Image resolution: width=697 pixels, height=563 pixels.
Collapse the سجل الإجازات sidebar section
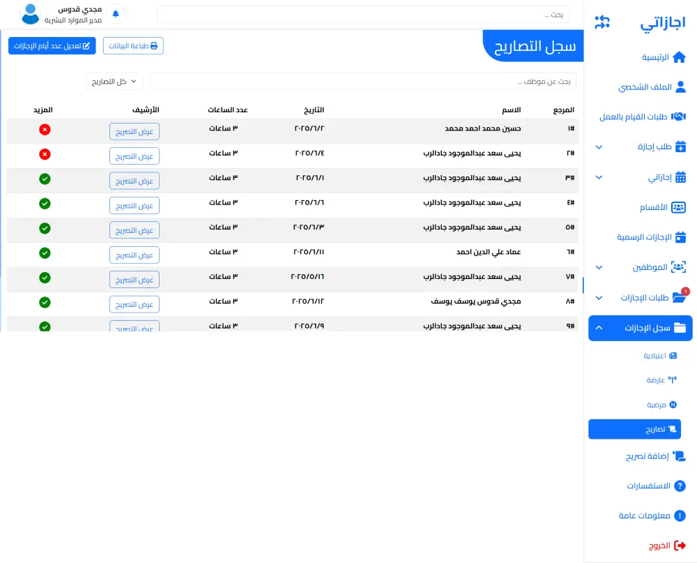click(640, 328)
